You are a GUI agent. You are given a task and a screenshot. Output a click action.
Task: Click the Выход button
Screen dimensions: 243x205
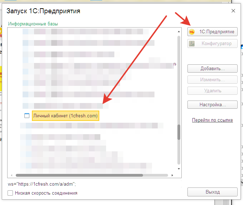[212, 192]
